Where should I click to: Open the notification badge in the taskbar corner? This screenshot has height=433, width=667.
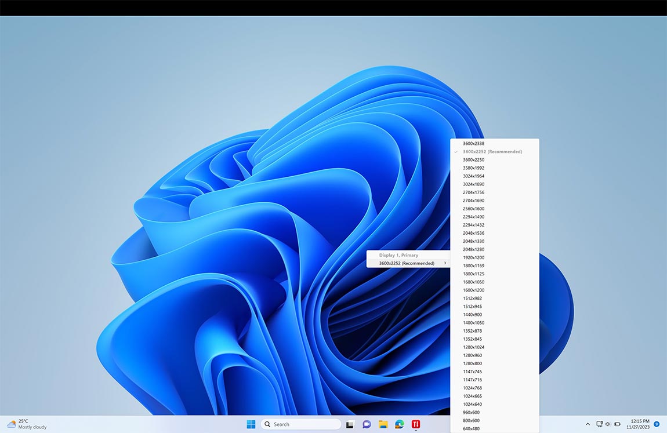657,424
